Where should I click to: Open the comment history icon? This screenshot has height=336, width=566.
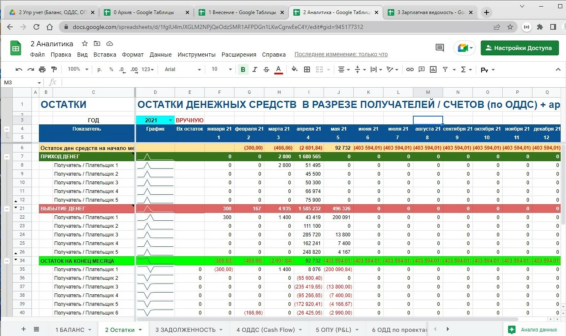[440, 48]
